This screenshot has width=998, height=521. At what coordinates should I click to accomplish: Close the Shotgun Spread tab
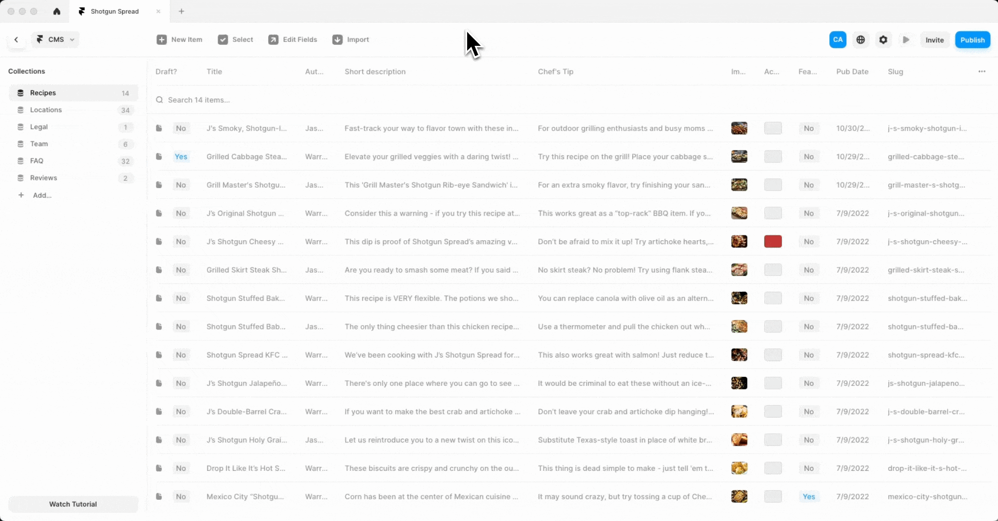point(158,11)
